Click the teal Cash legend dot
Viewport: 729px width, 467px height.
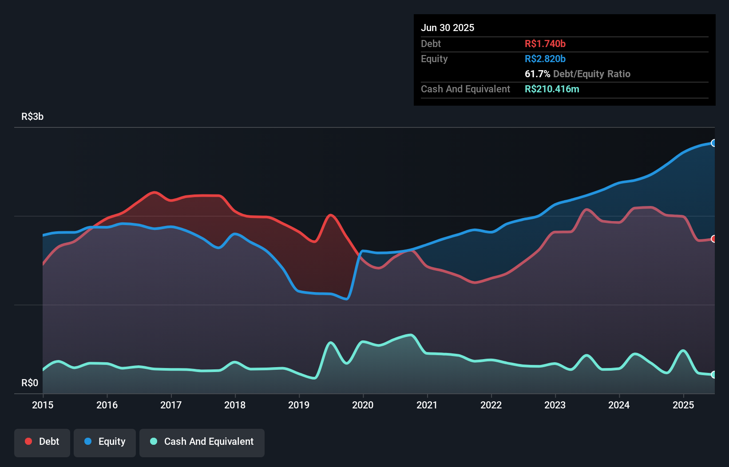point(154,441)
